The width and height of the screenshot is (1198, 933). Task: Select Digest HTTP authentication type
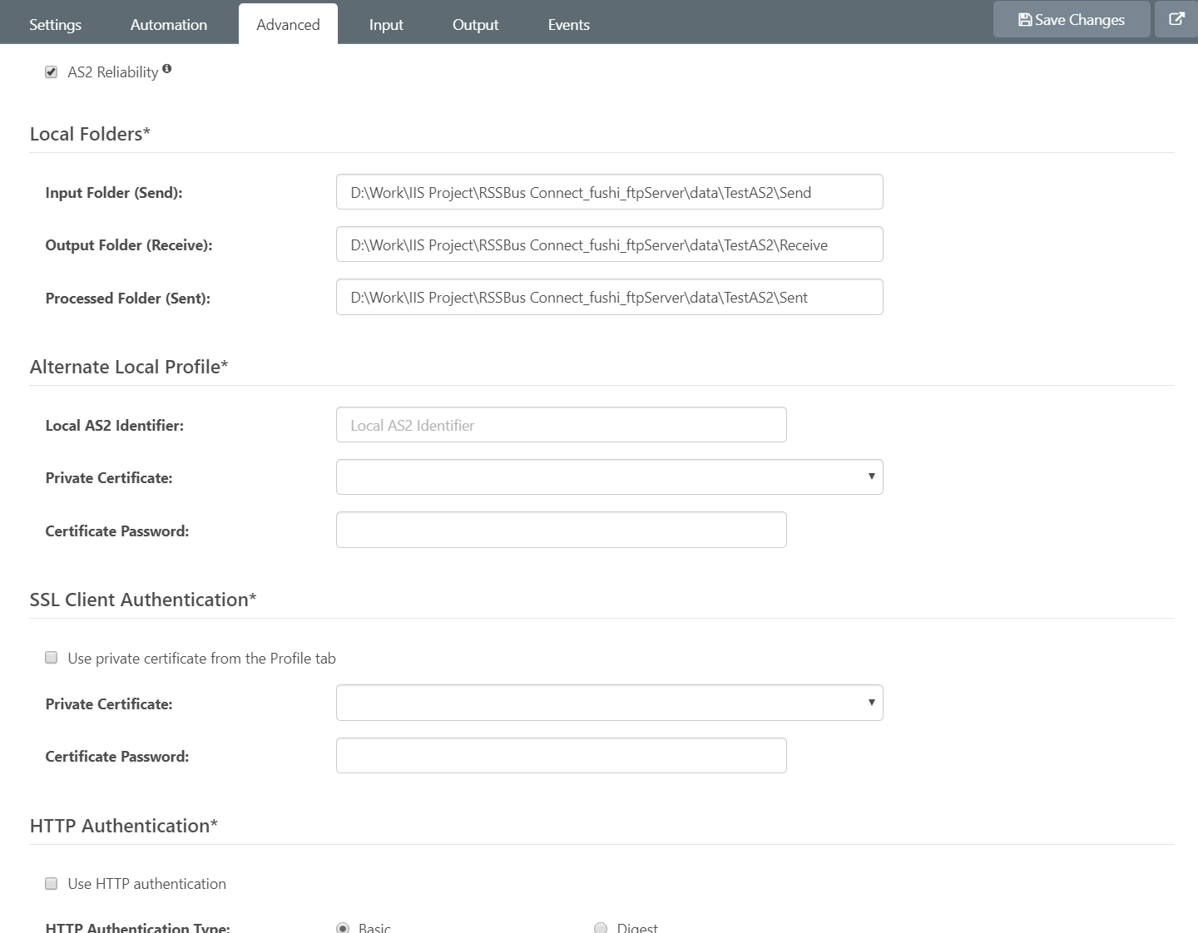click(x=601, y=928)
